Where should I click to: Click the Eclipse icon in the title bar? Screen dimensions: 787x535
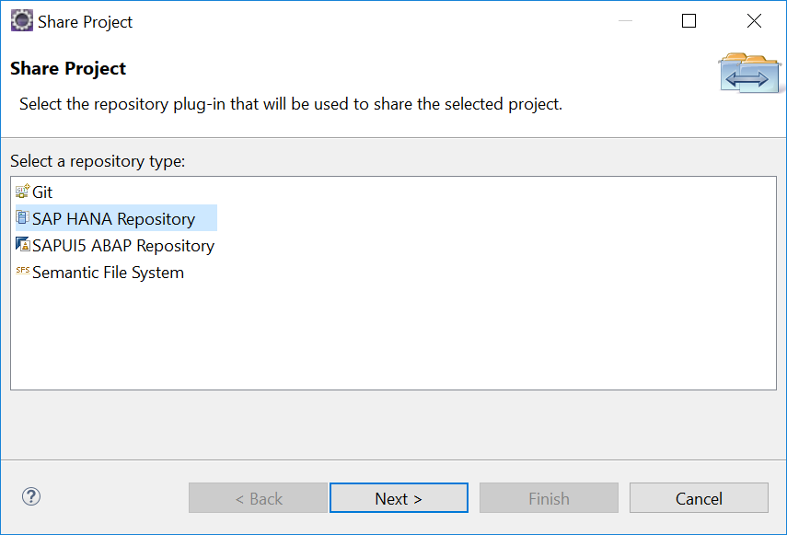(21, 20)
